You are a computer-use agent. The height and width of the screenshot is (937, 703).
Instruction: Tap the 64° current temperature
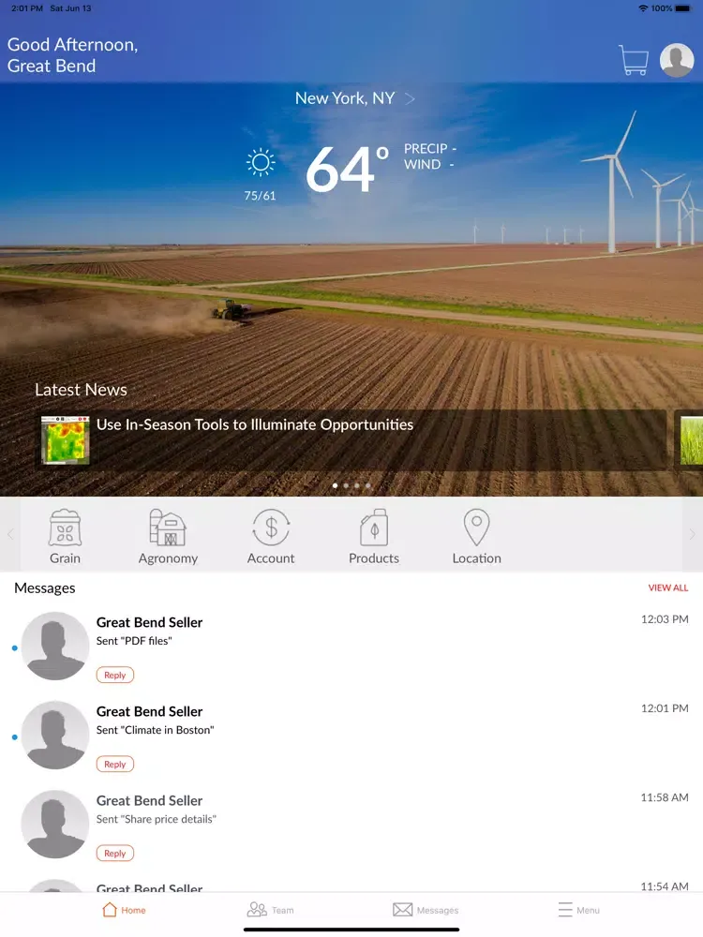[x=348, y=170]
